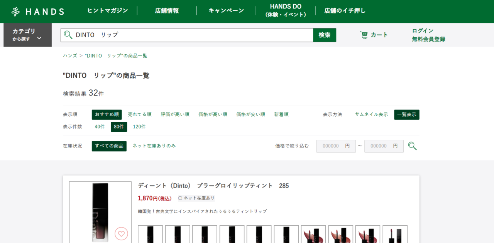Click the minimum price input field

336,146
